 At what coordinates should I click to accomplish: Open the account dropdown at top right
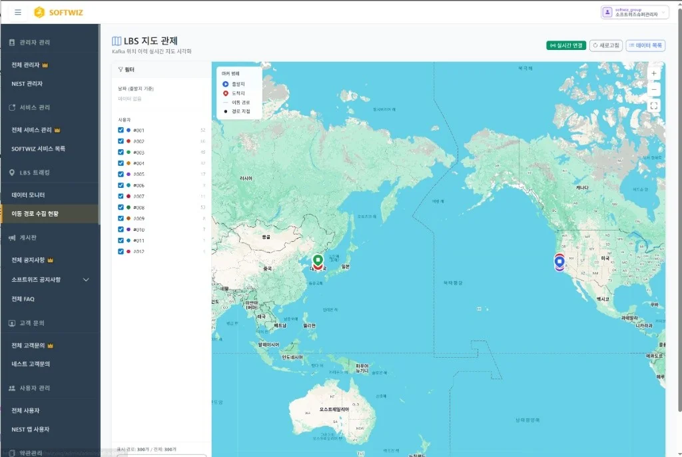coord(635,12)
